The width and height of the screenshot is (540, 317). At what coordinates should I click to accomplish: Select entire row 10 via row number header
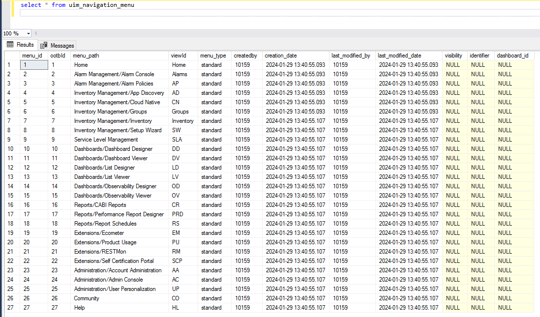[10, 149]
